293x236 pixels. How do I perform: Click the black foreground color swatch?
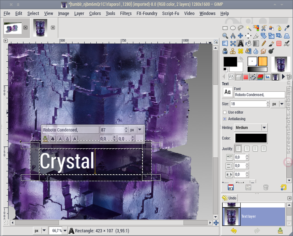[230, 62]
